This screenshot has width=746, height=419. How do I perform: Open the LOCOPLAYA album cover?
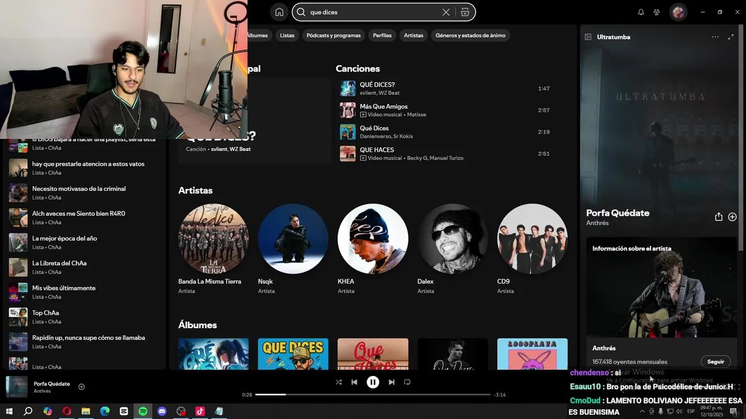532,354
